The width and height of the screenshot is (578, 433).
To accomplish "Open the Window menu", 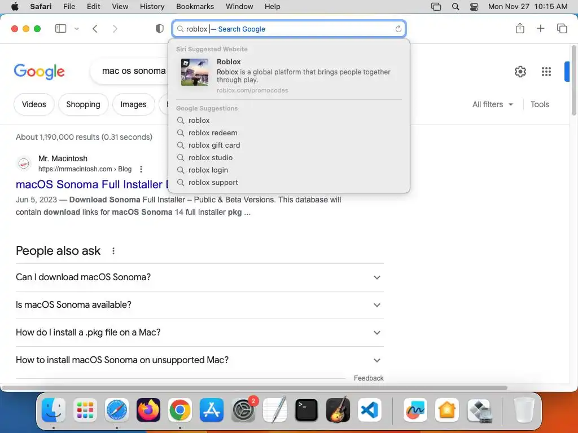I will coord(239,7).
